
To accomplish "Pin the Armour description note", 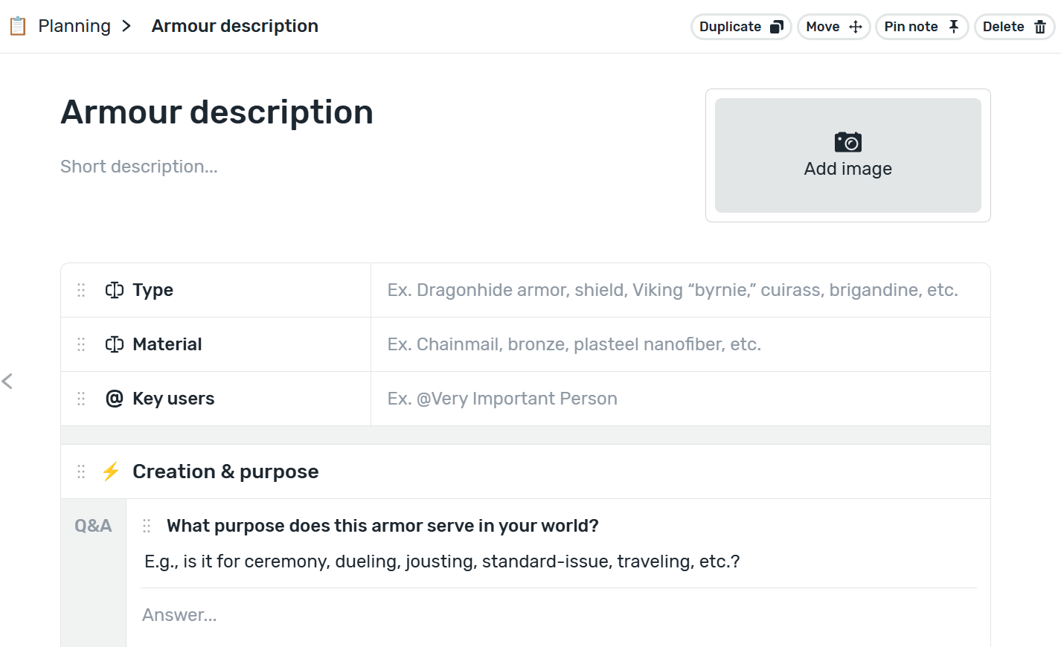I will [922, 27].
